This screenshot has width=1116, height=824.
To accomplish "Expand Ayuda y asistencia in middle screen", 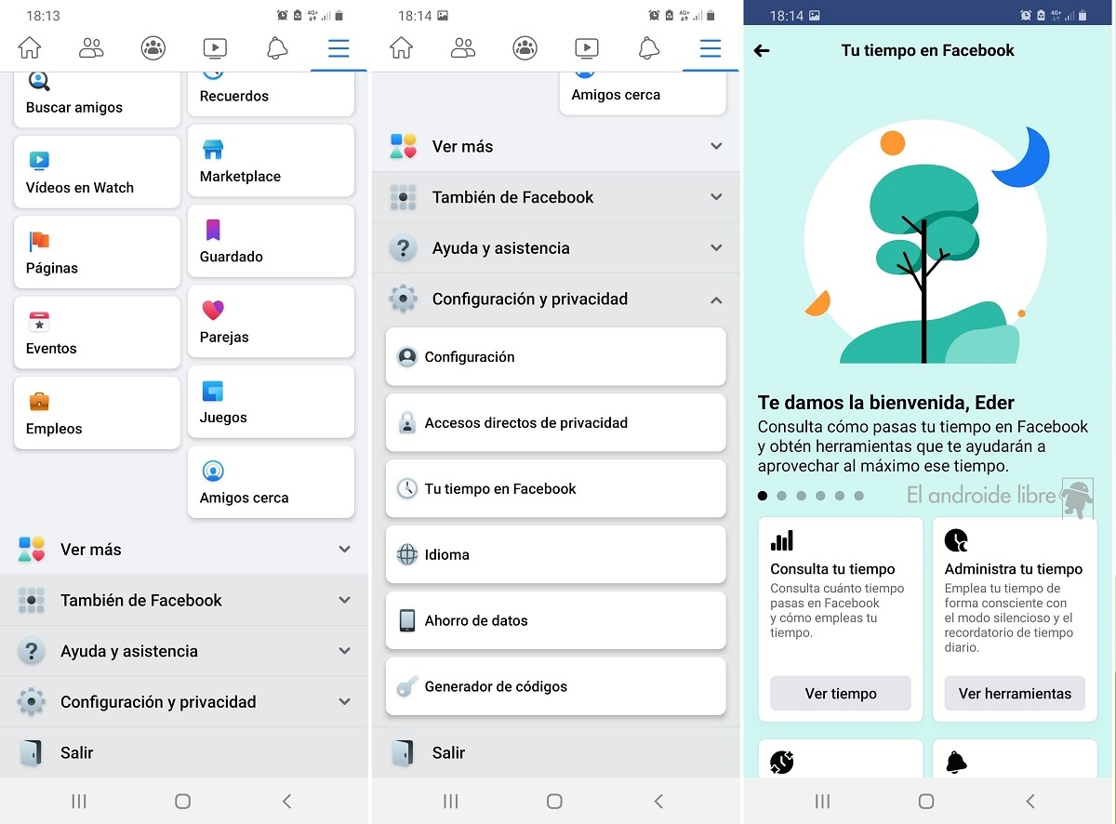I will 556,248.
